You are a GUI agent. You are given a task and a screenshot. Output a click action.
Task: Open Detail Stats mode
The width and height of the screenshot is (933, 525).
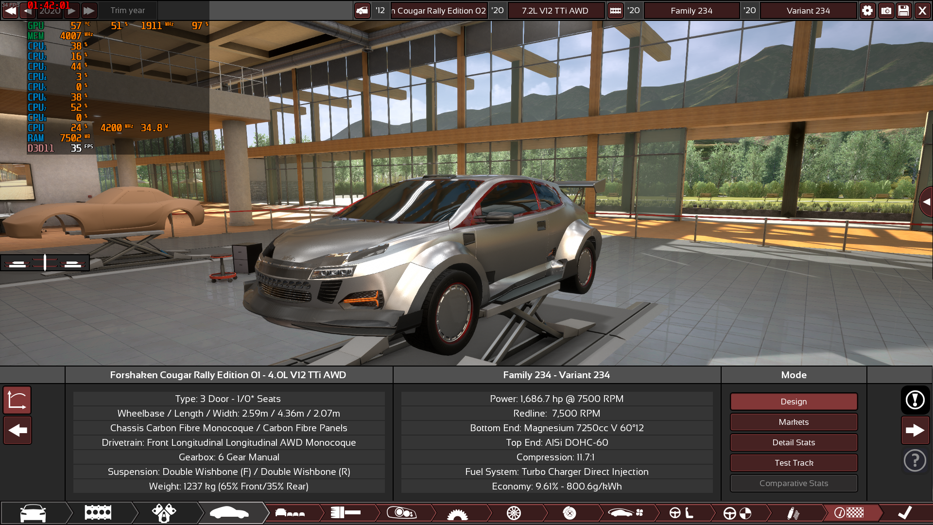(794, 442)
